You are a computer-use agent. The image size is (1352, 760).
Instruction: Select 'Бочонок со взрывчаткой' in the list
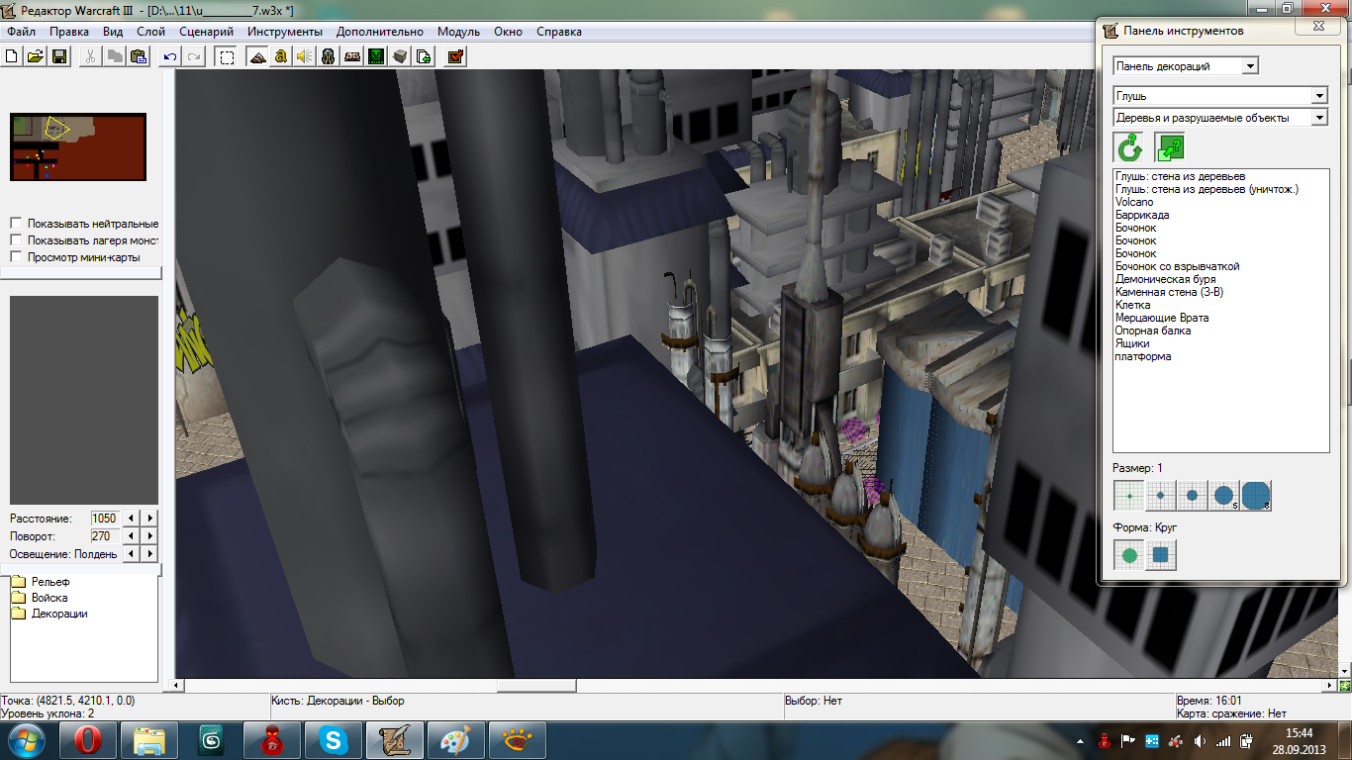[x=1177, y=266]
